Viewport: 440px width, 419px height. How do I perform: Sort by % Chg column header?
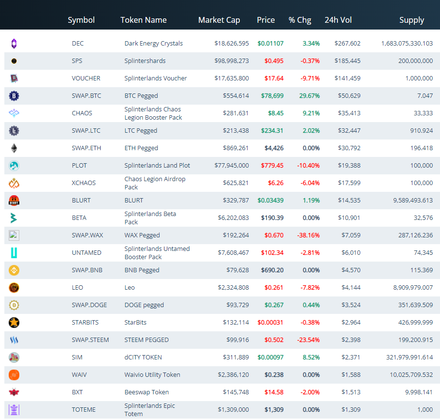click(x=300, y=20)
